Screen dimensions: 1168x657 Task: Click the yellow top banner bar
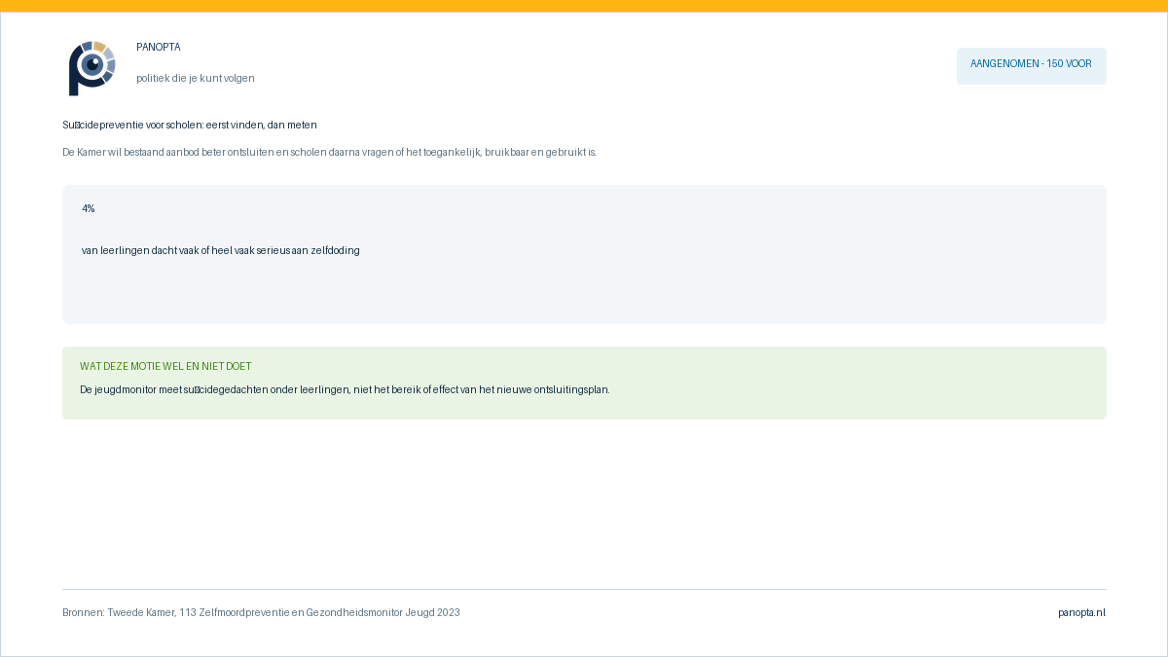tap(584, 6)
